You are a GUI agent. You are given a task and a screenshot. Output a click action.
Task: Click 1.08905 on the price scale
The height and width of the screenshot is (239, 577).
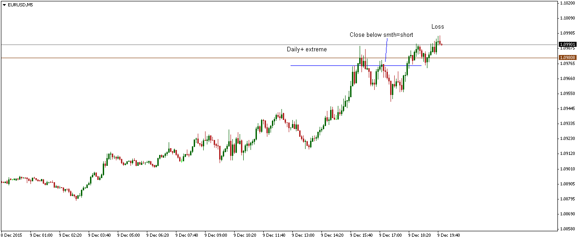coord(567,184)
